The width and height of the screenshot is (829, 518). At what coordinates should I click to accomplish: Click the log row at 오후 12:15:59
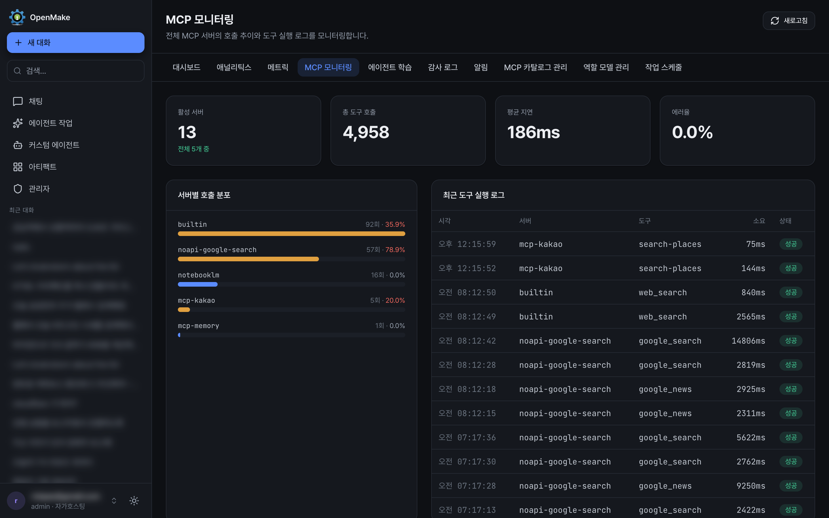623,244
